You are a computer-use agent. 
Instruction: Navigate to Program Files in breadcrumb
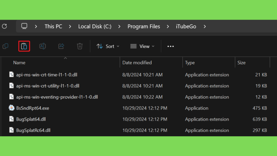(x=144, y=27)
